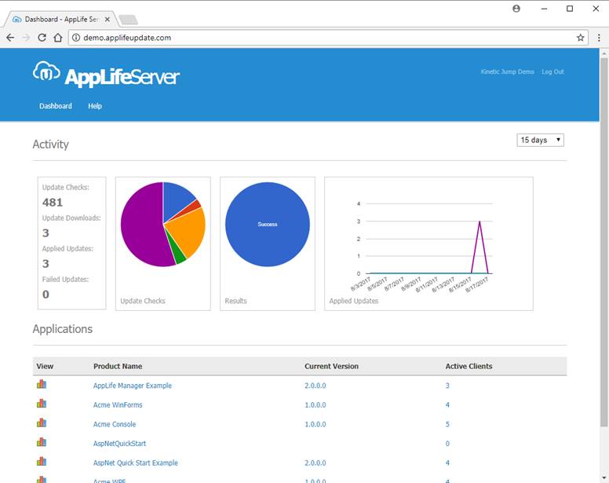Image resolution: width=609 pixels, height=483 pixels.
Task: Open Chrome three-dot menu
Action: click(x=599, y=38)
